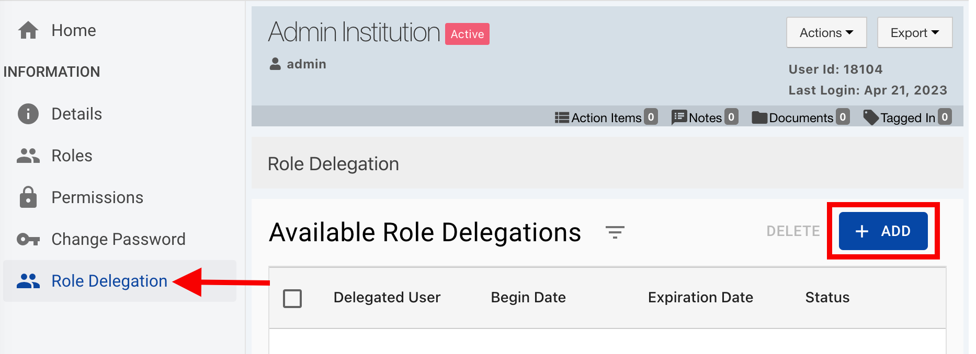Open the Export dropdown menu

[914, 33]
